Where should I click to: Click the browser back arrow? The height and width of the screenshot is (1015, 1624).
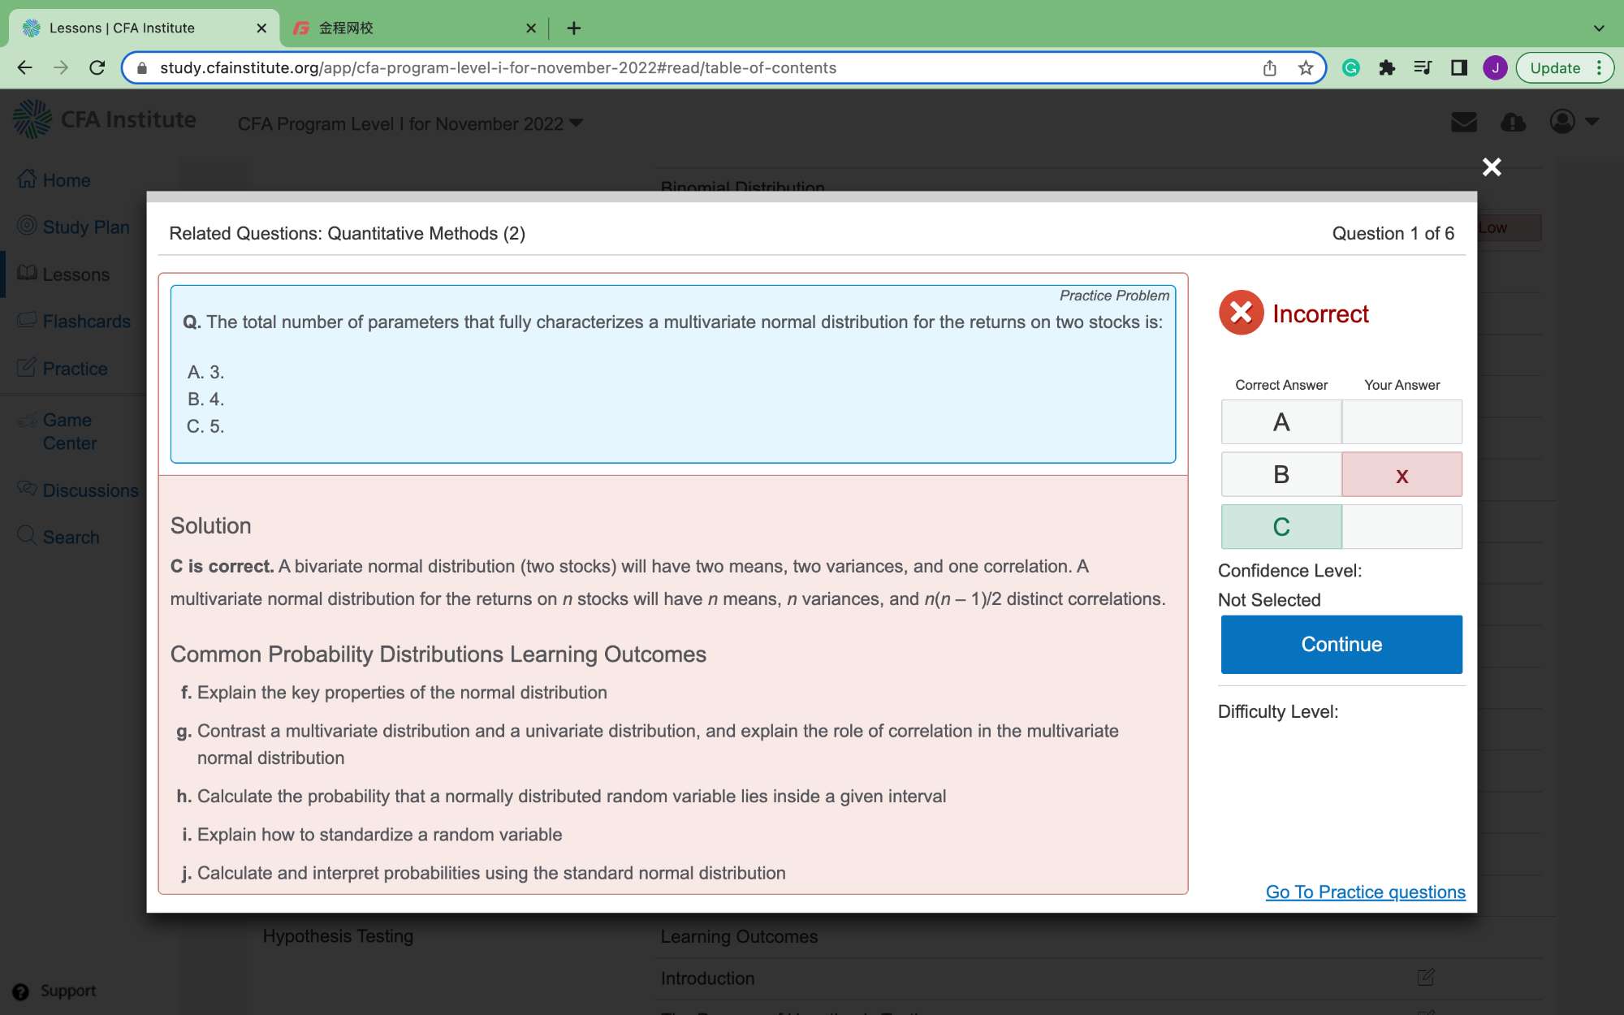(x=24, y=68)
